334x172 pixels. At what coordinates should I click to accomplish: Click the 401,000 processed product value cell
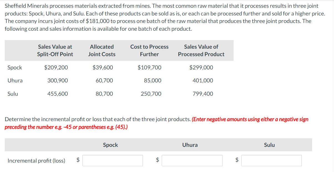[203, 80]
